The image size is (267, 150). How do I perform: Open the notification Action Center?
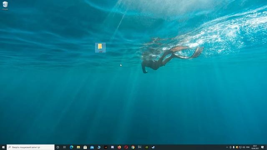point(262,147)
